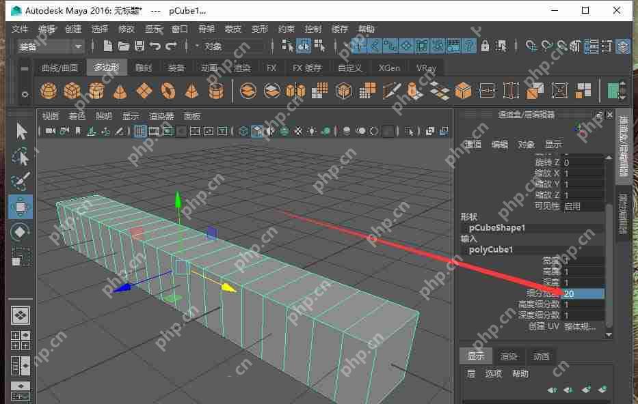Toggle wireframe on shaded display
This screenshot has width=638, height=404.
284,131
